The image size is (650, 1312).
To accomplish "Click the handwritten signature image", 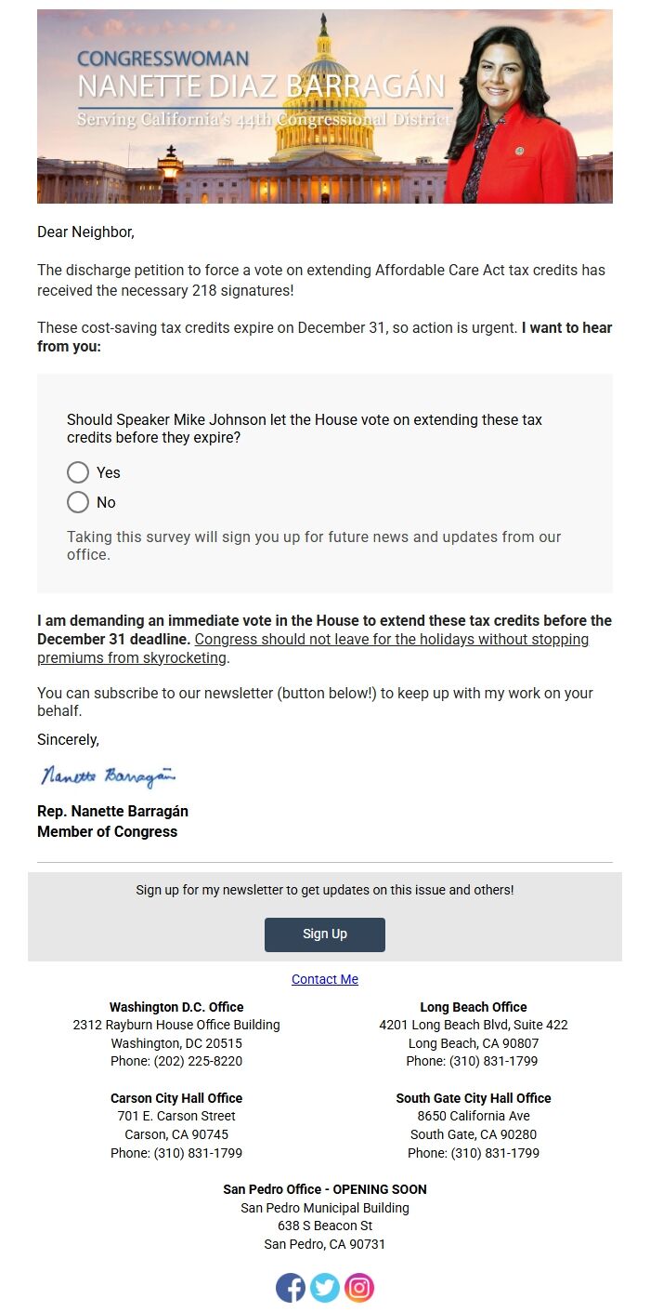I will pyautogui.click(x=107, y=775).
